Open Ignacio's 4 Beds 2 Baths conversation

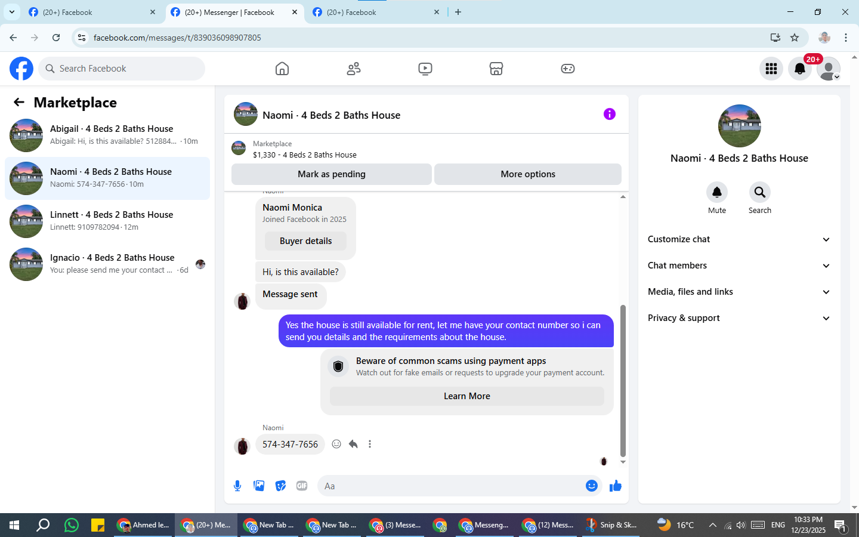pos(107,264)
